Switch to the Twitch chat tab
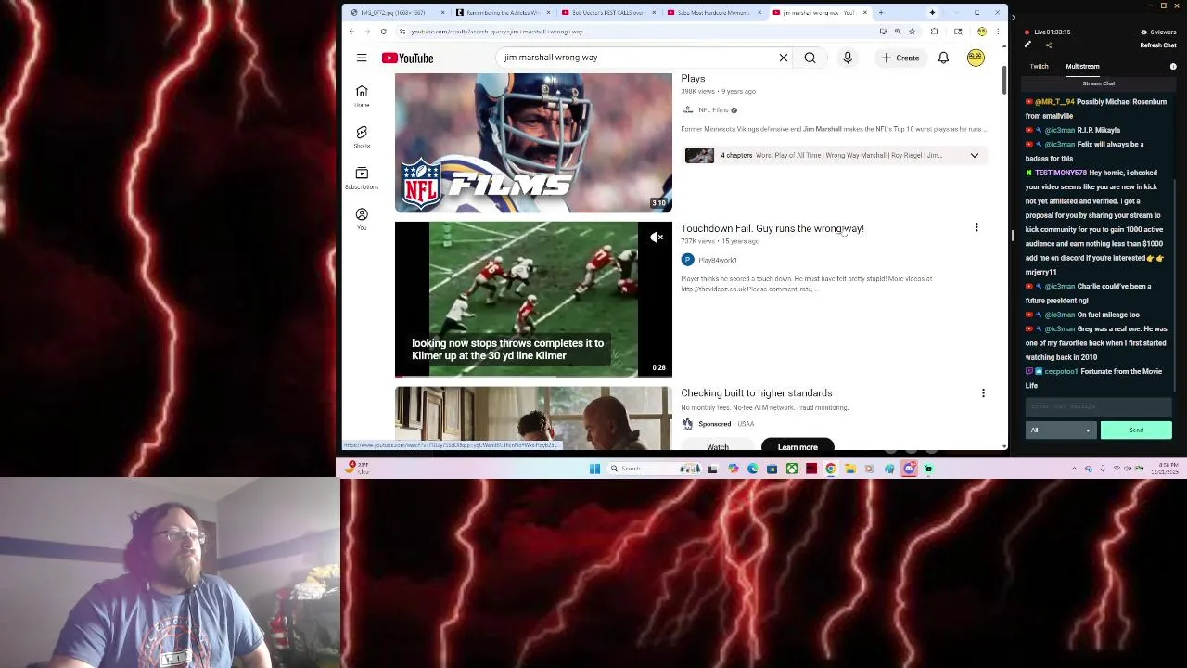The width and height of the screenshot is (1187, 668). [x=1039, y=67]
